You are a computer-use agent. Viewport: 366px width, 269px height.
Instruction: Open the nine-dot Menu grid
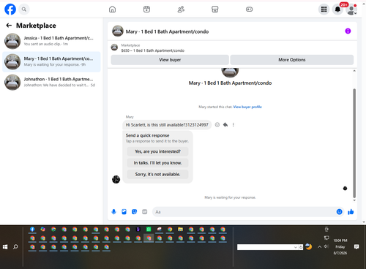pos(324,10)
